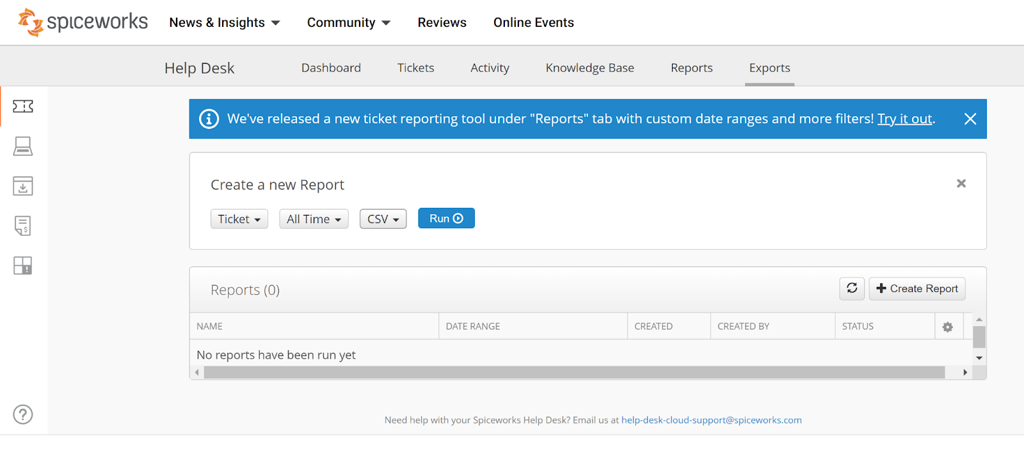Dismiss the blue info banner
The height and width of the screenshot is (475, 1024).
tap(970, 119)
